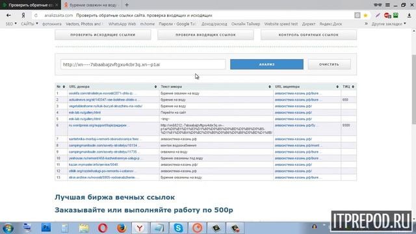
Task: Open the Яндекс.Диск bookmark
Action: (331, 24)
